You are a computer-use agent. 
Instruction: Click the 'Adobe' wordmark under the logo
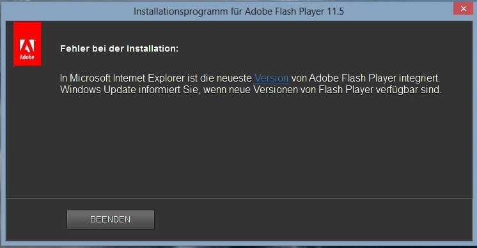27,57
